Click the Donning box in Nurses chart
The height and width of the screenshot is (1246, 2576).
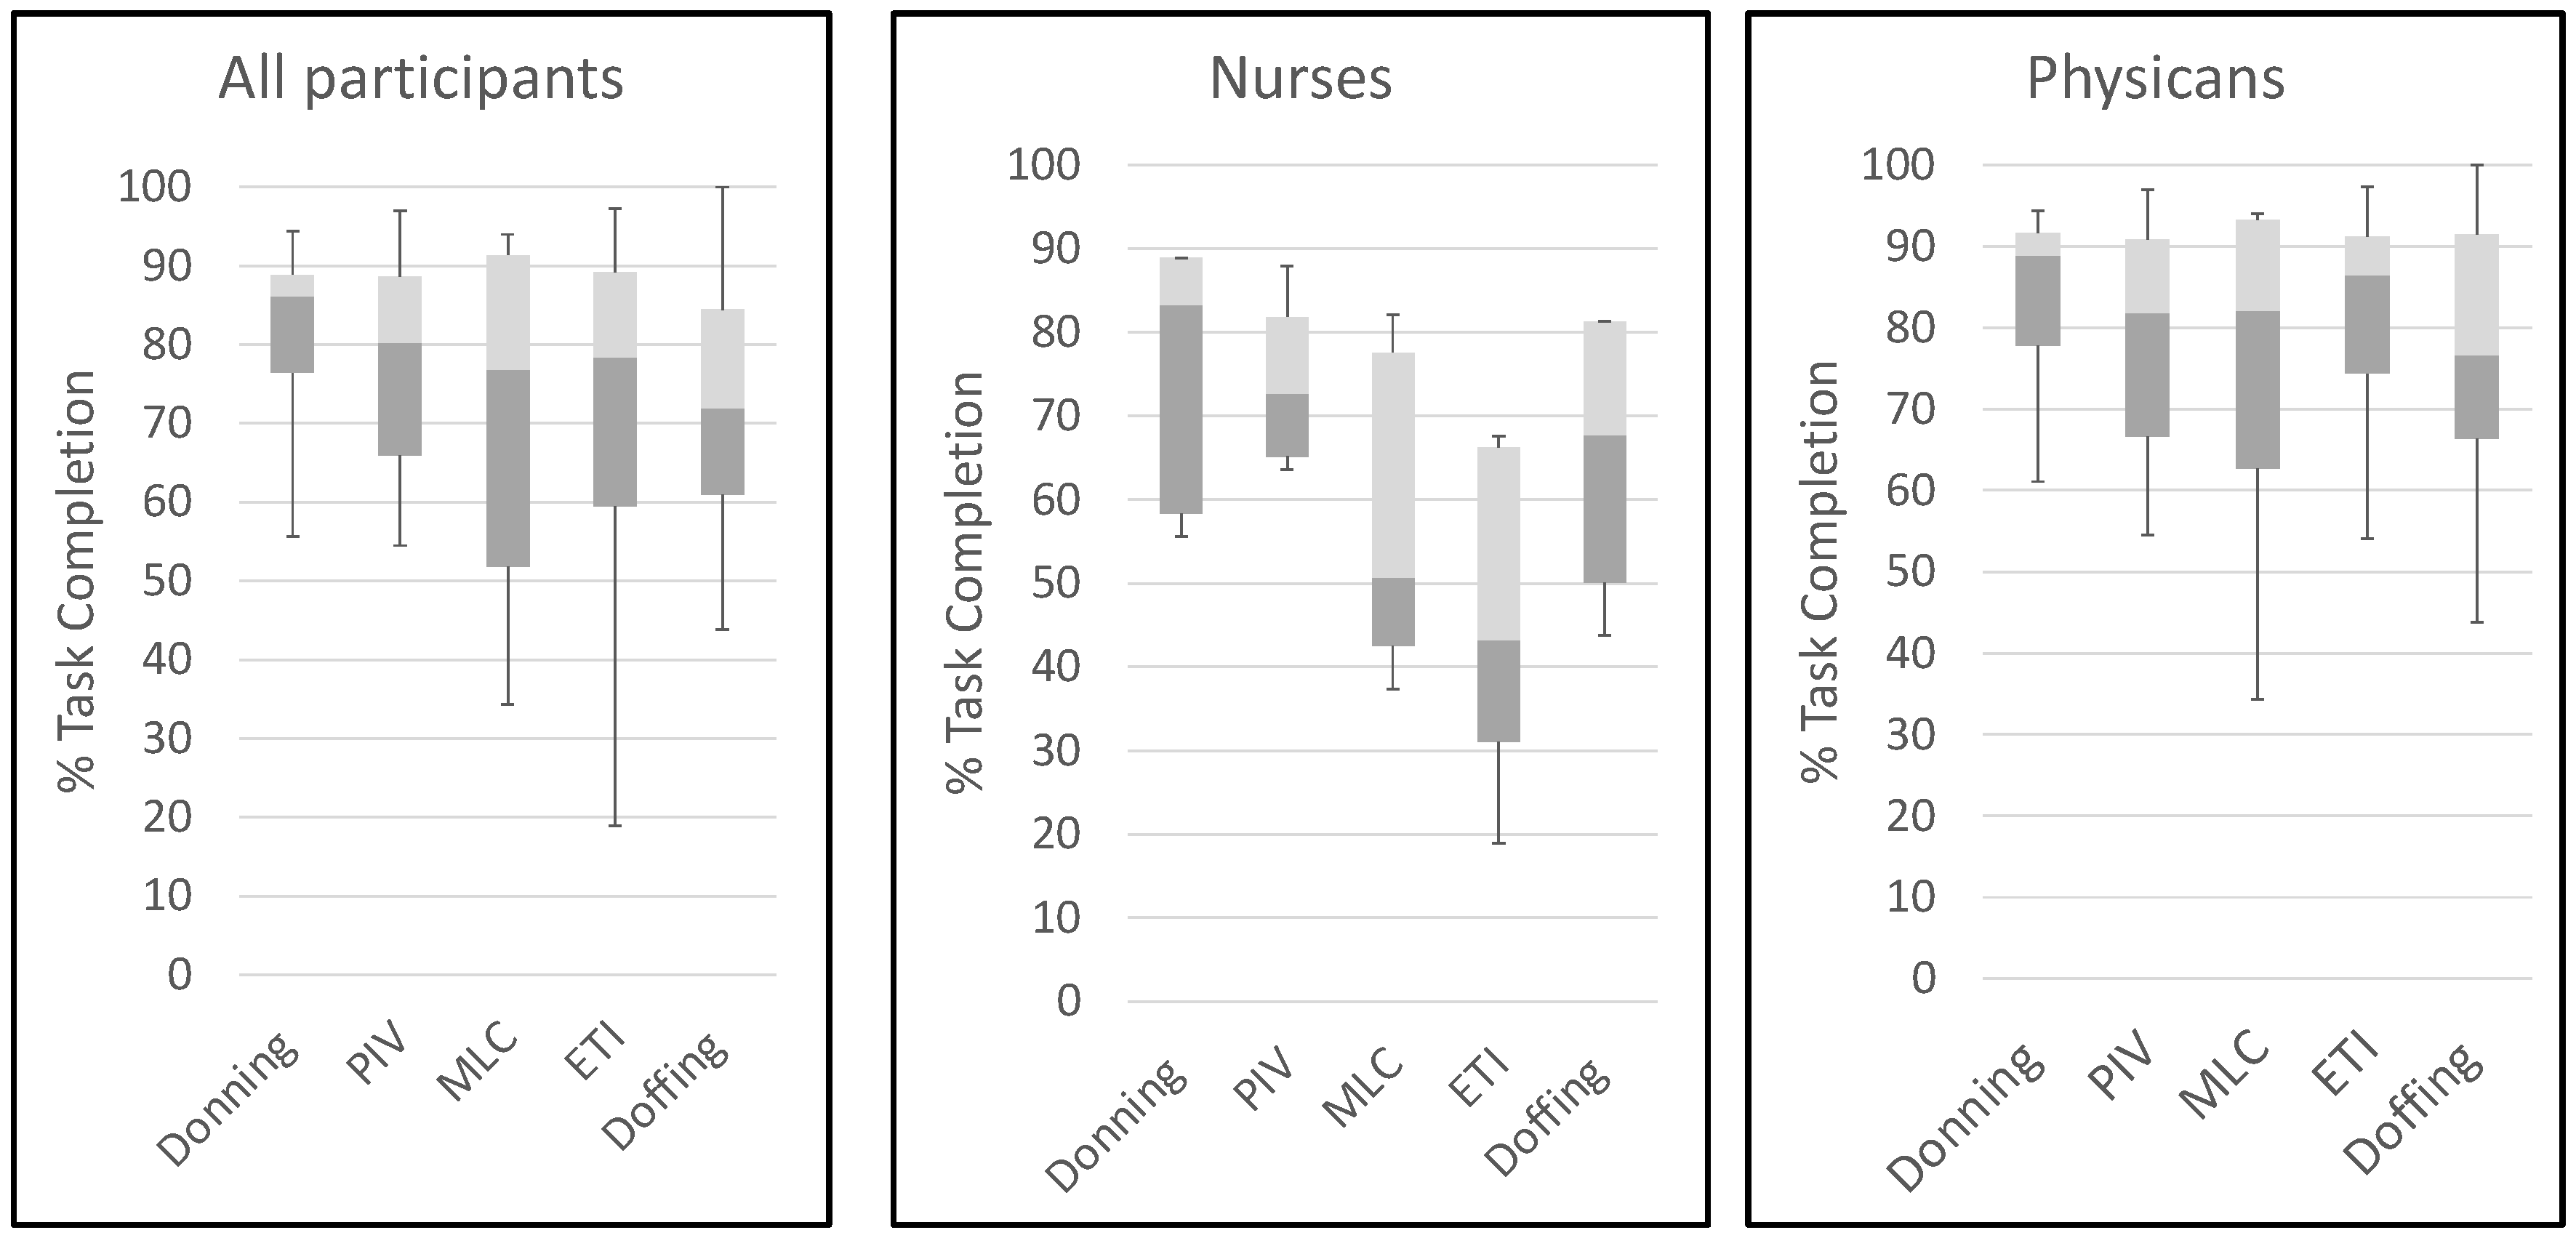coord(1180,385)
